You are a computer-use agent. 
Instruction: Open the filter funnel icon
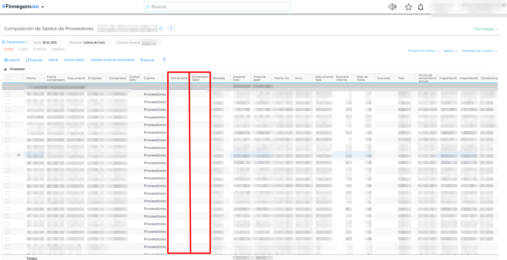click(x=164, y=60)
